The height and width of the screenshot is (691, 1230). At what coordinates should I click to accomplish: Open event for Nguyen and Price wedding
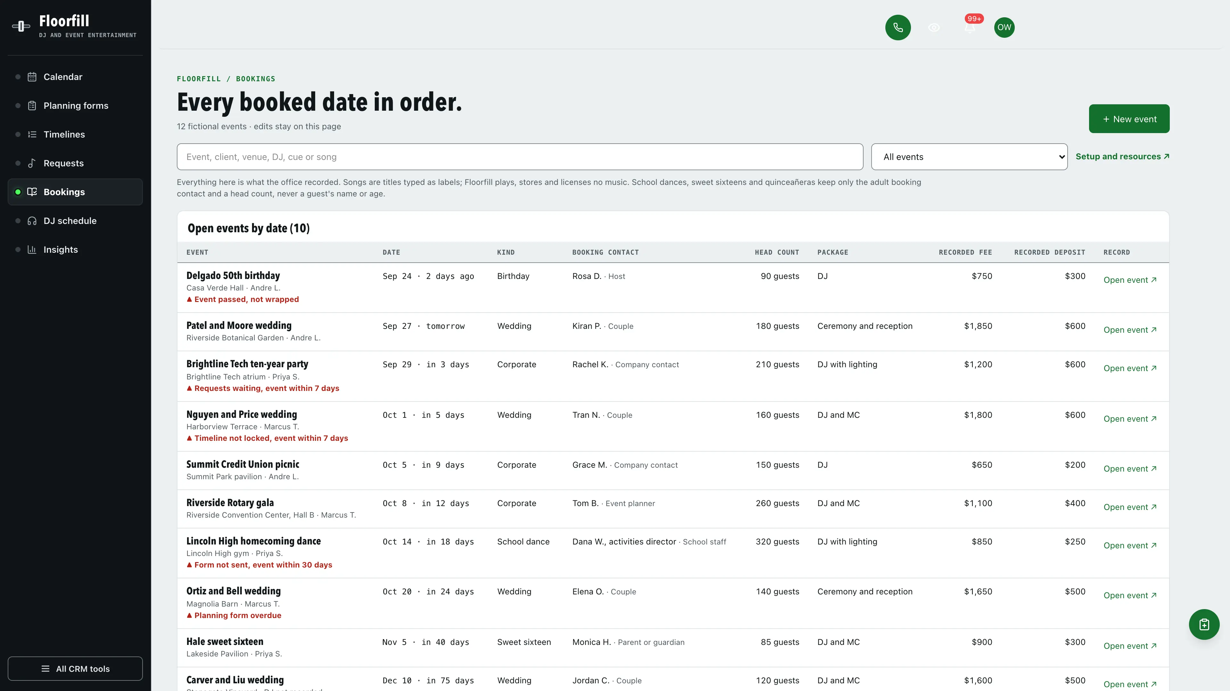tap(1130, 419)
